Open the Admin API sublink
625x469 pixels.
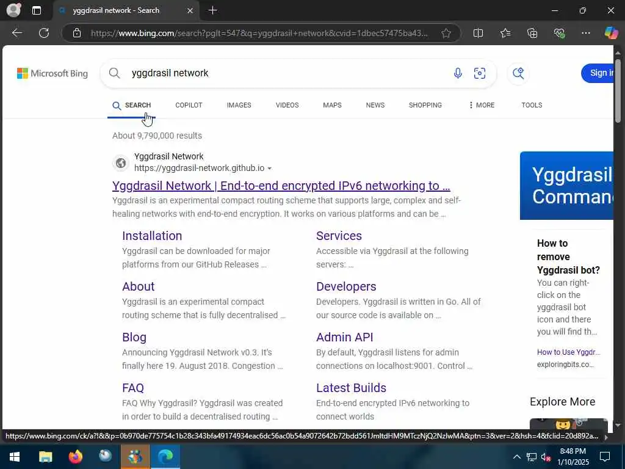tap(344, 337)
